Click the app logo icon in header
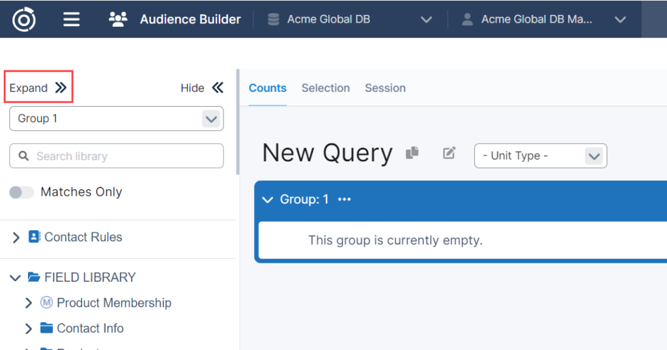667x350 pixels. [x=24, y=19]
